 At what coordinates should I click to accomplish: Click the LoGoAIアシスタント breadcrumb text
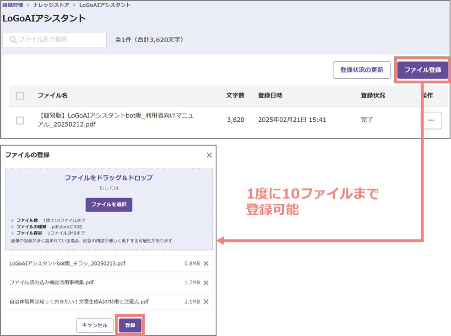(105, 5)
